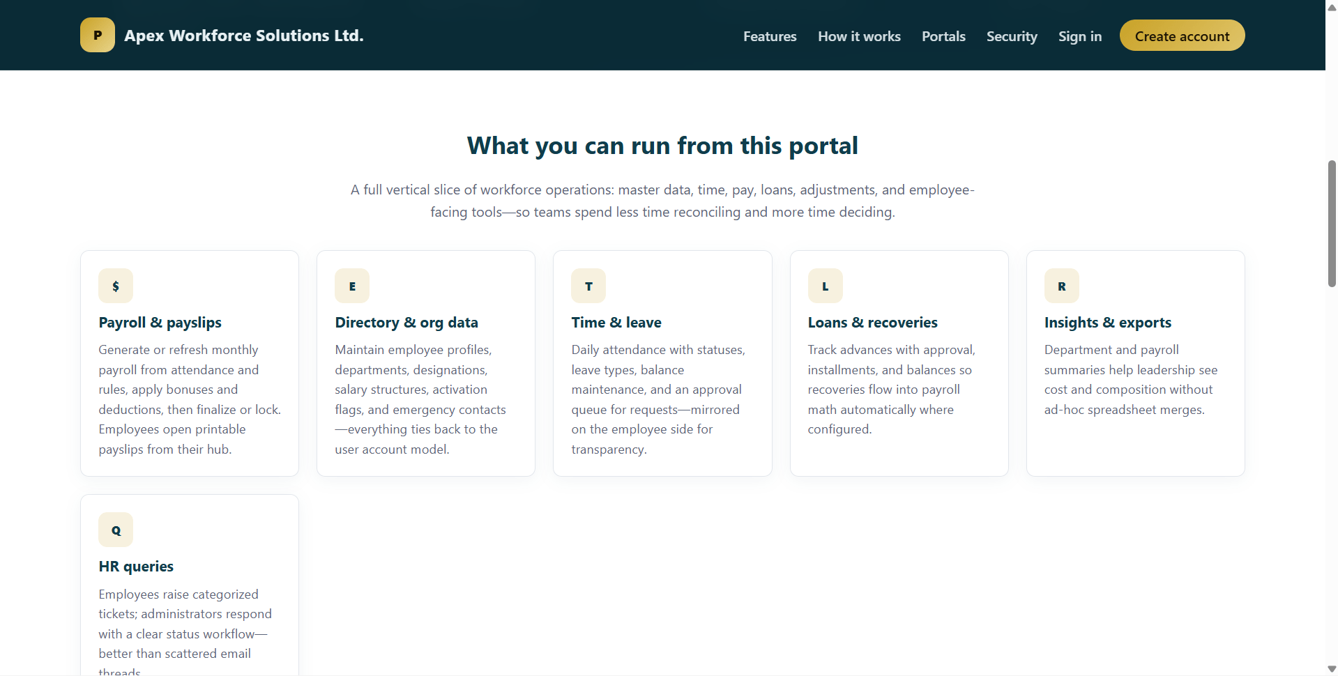Click the Q HR queries icon
This screenshot has width=1338, height=676.
(116, 530)
